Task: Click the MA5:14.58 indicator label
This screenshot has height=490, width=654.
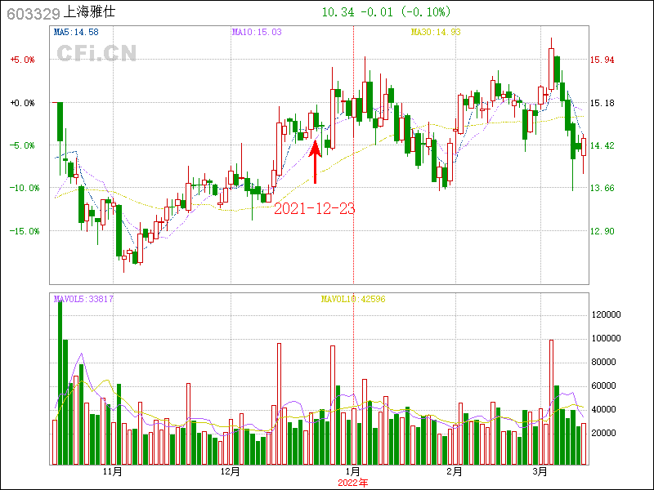Action: click(76, 32)
